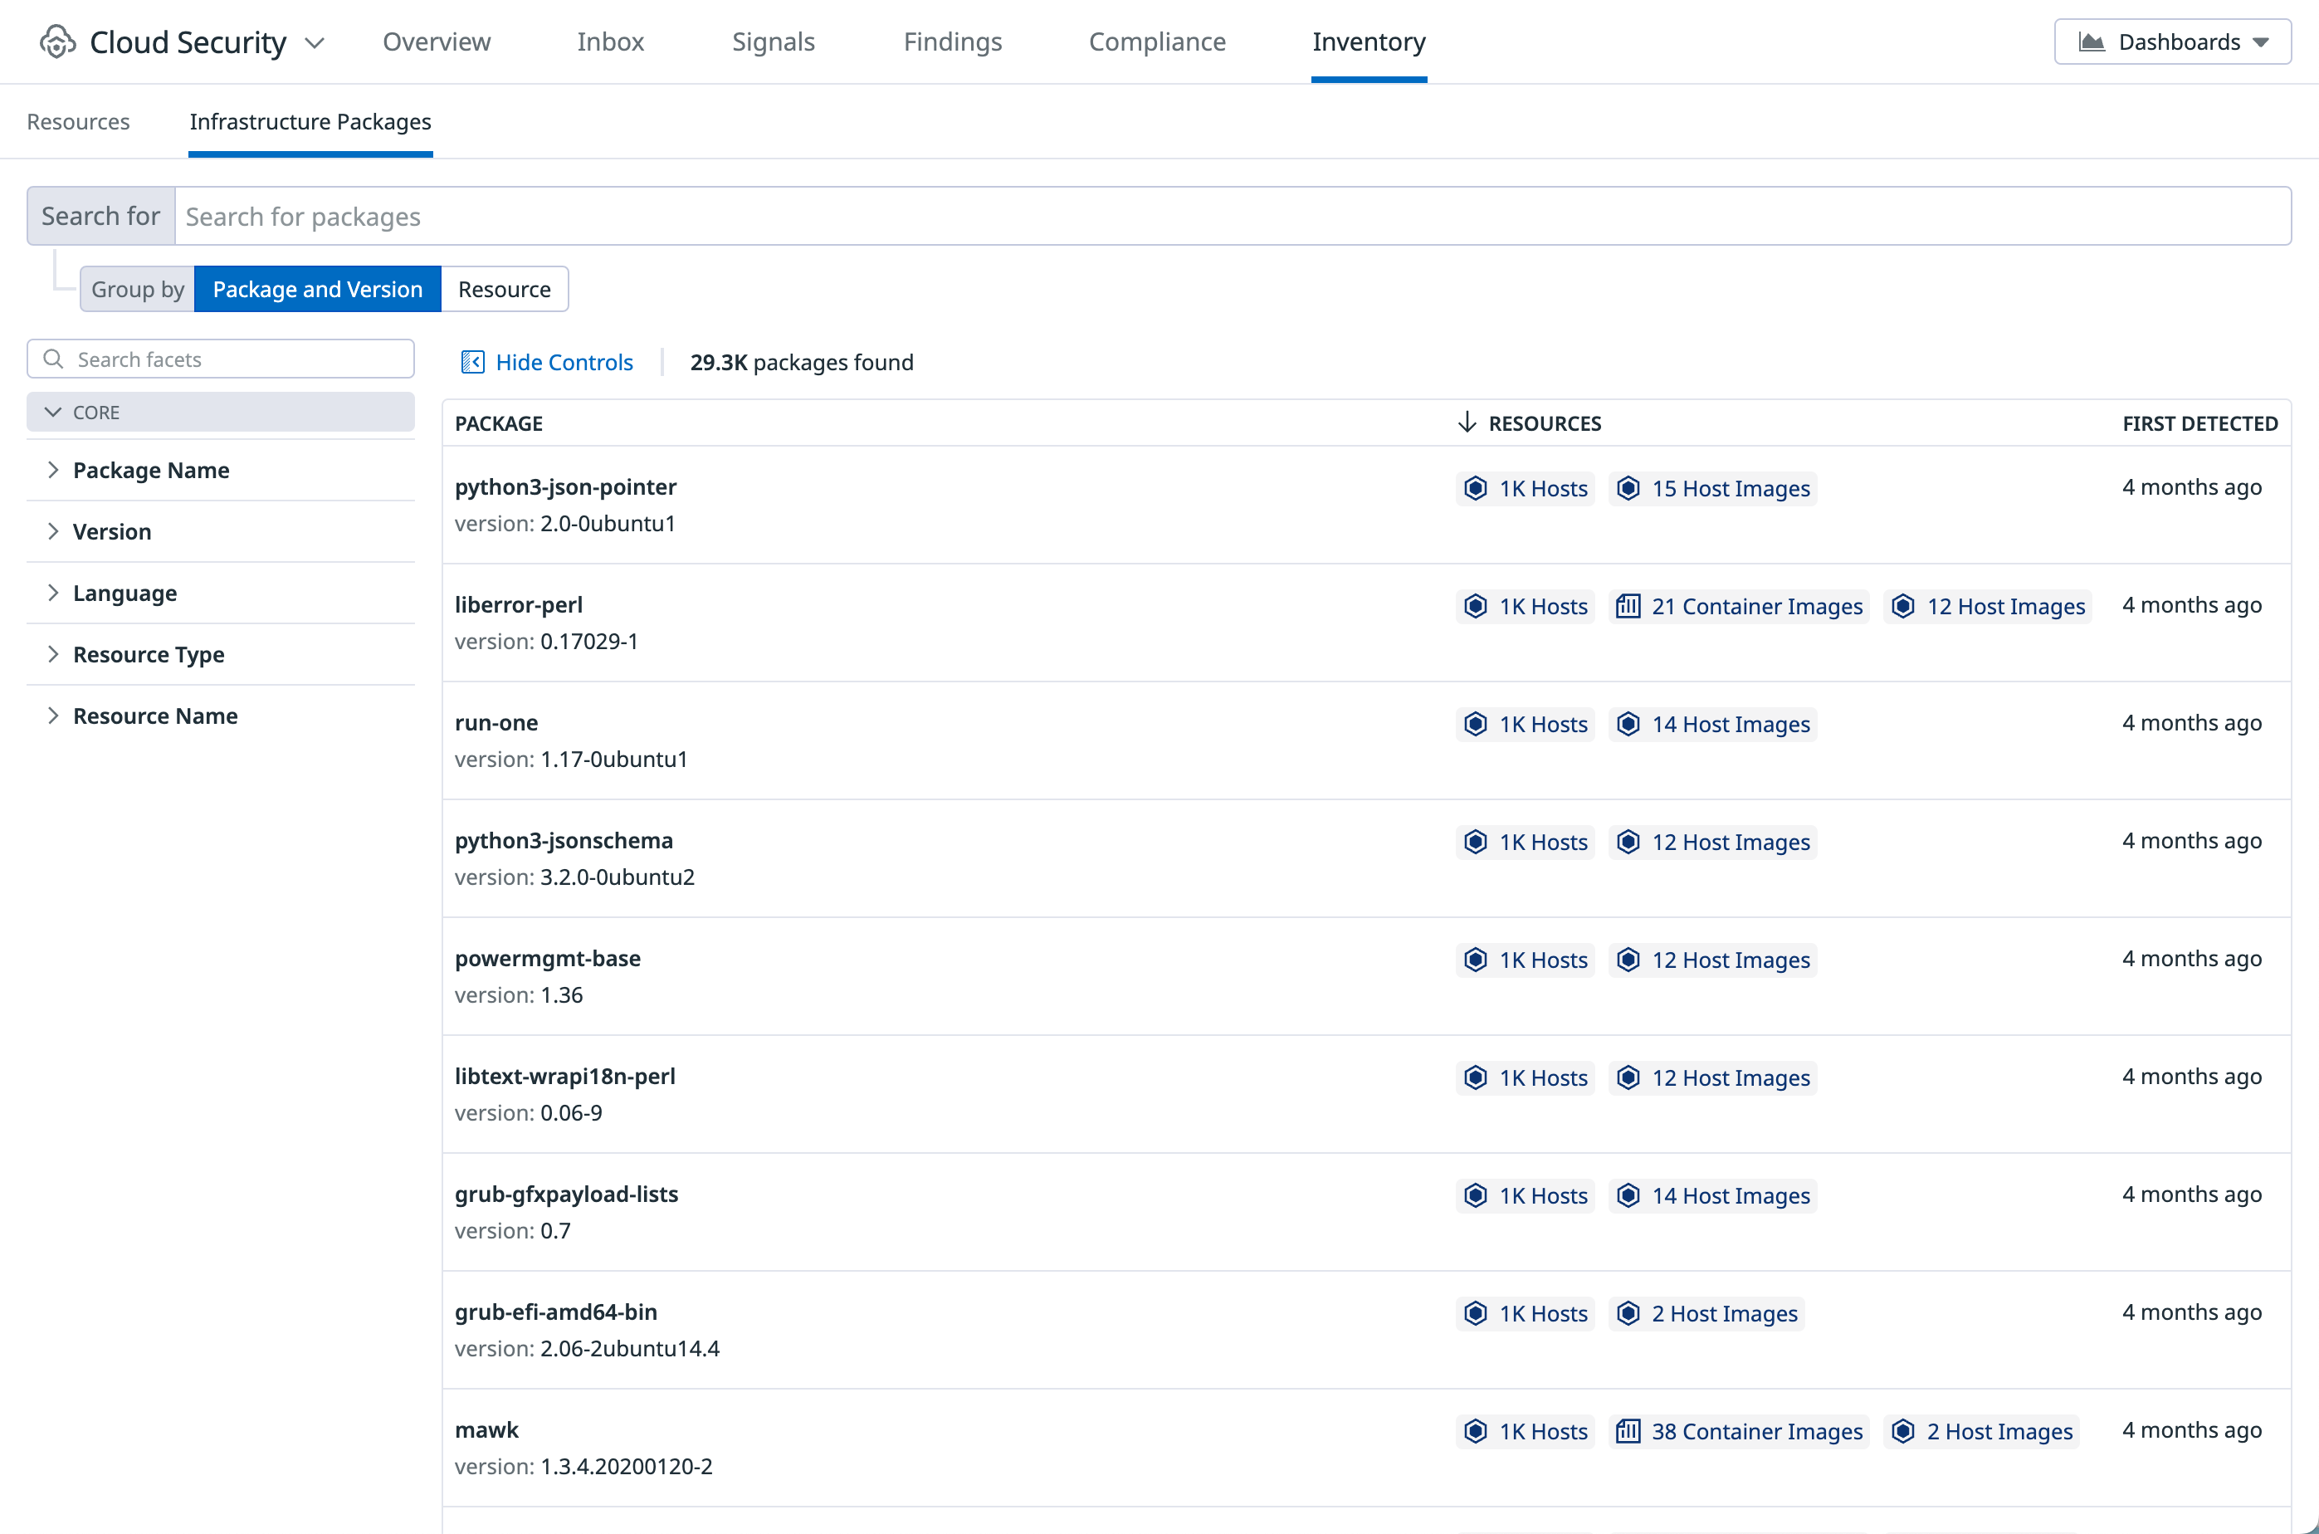Image resolution: width=2319 pixels, height=1534 pixels.
Task: Open the Cloud Security product dropdown
Action: (x=315, y=42)
